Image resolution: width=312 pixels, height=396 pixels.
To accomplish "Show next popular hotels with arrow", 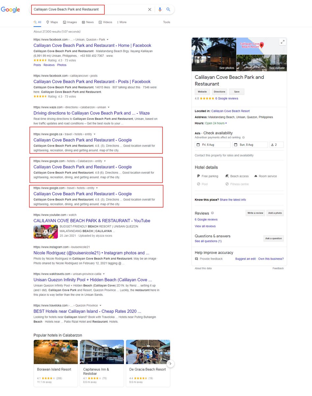I will 170,364.
